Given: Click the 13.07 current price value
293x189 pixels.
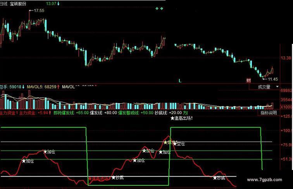Looking at the screenshot, I should (51, 3).
